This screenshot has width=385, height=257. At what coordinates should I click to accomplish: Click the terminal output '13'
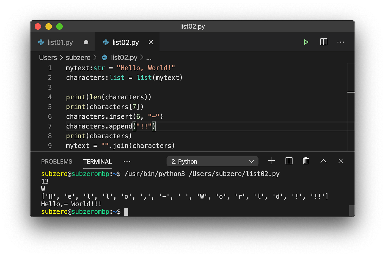coord(45,181)
